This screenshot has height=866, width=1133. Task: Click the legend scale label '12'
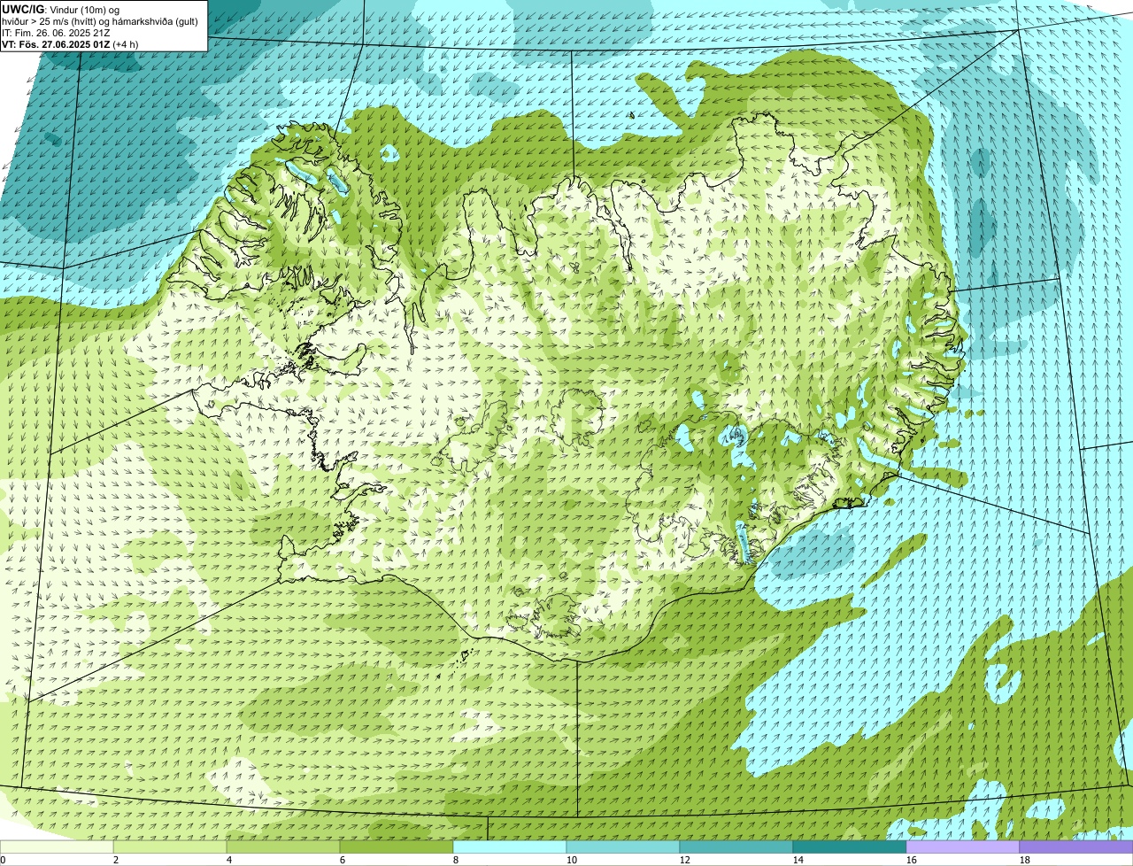coord(685,860)
